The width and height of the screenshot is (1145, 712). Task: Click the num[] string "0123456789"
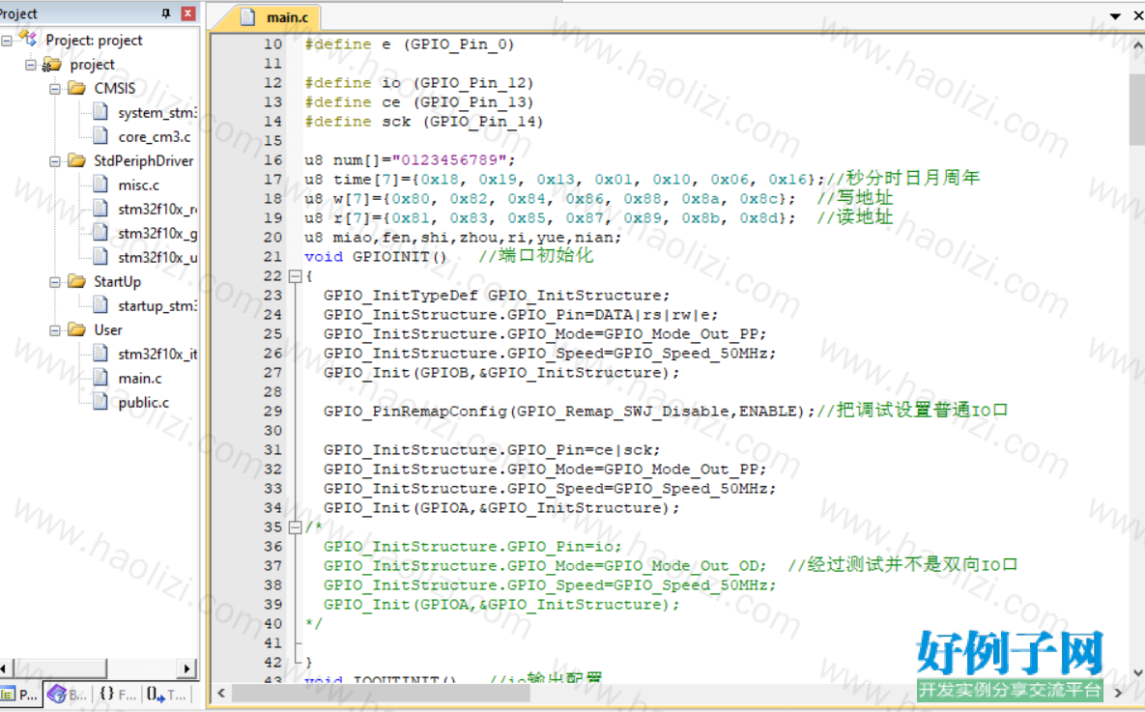click(x=449, y=160)
